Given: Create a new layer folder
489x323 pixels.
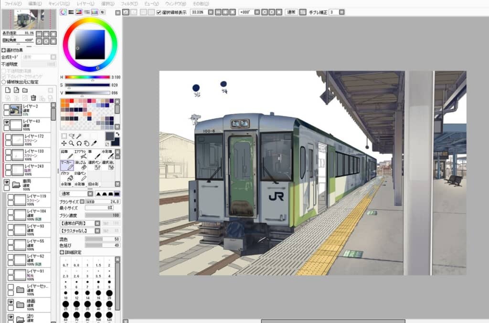Looking at the screenshot, I should [x=25, y=90].
